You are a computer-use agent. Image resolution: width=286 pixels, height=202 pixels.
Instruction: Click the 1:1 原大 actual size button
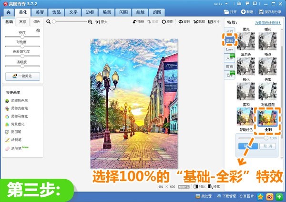[101, 22]
